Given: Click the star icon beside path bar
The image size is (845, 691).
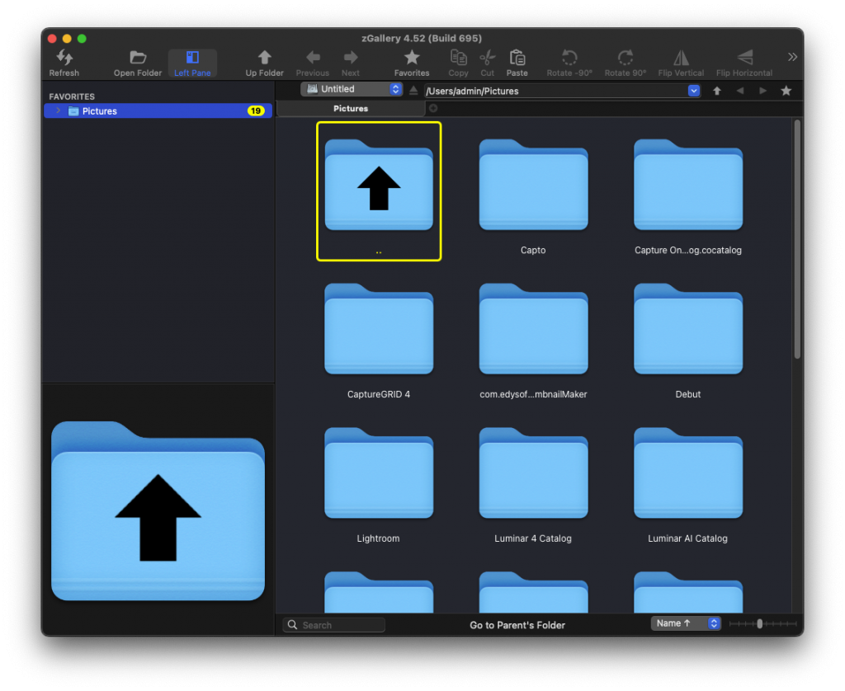Looking at the screenshot, I should [786, 91].
